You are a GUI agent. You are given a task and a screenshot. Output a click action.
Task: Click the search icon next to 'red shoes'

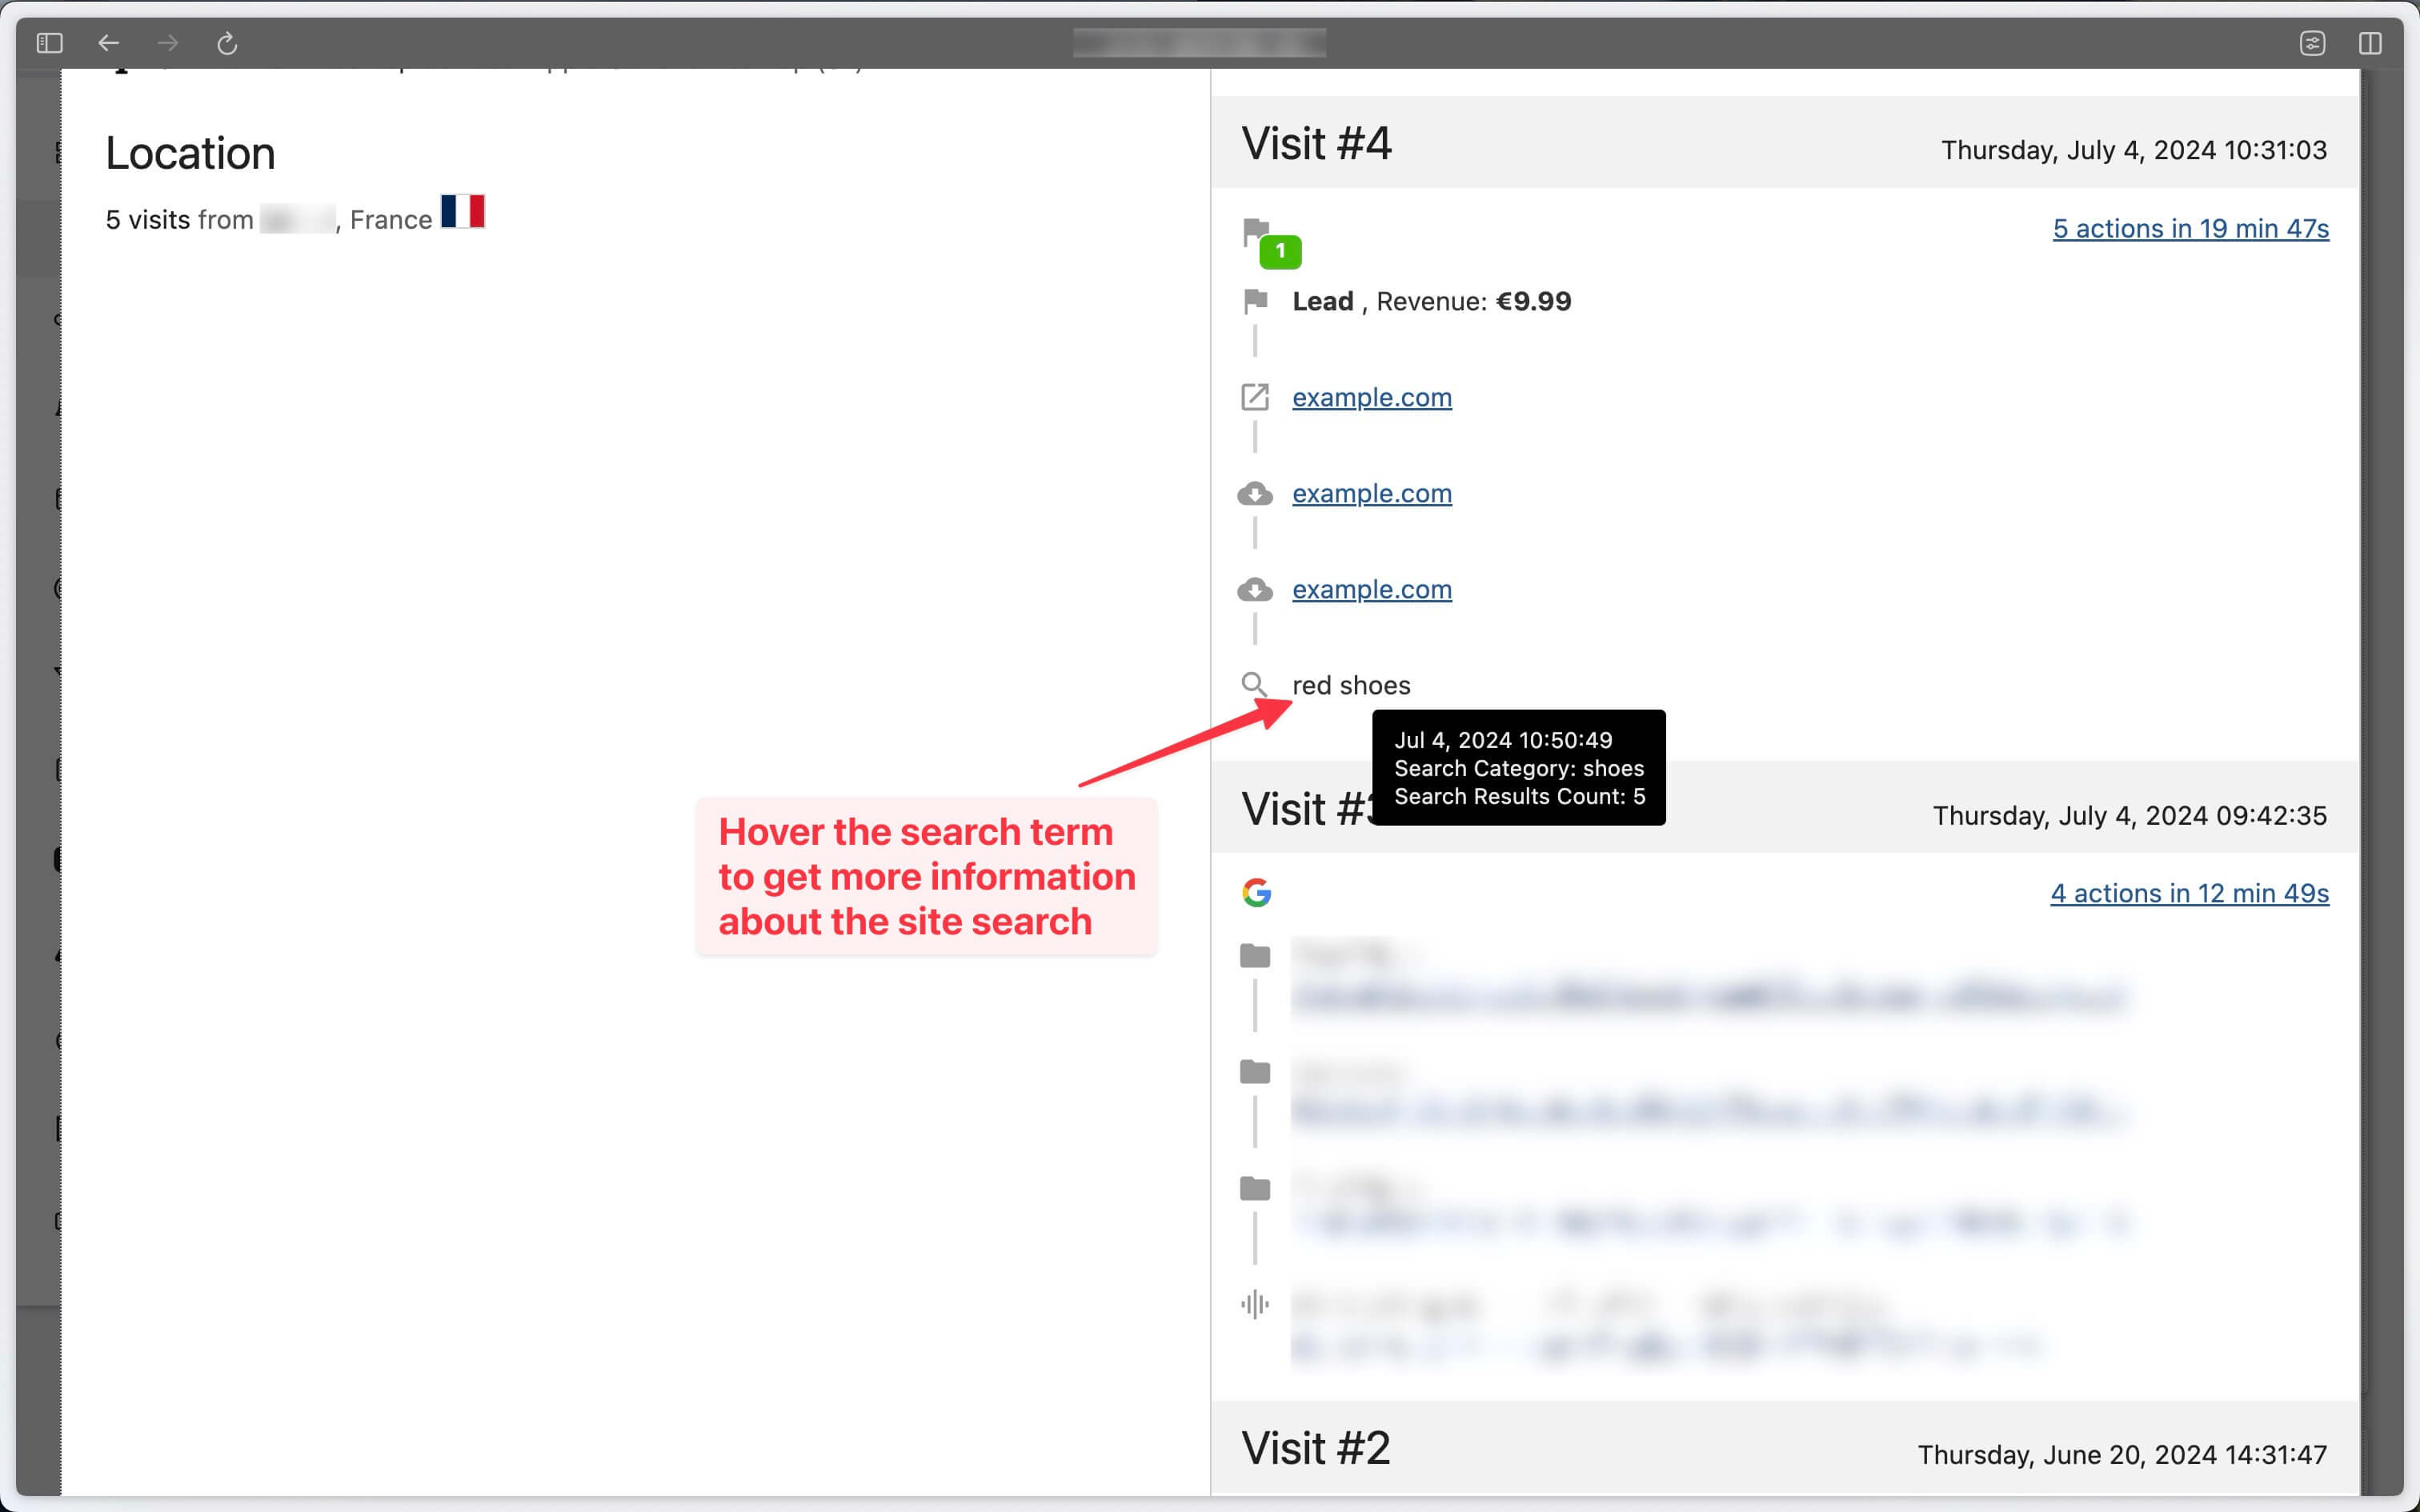[x=1255, y=685]
